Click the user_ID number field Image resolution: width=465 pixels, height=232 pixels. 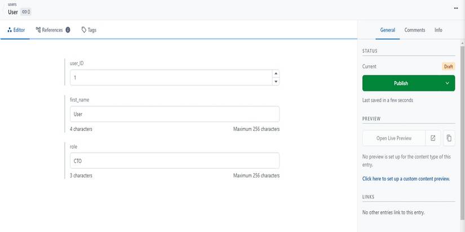(x=169, y=78)
